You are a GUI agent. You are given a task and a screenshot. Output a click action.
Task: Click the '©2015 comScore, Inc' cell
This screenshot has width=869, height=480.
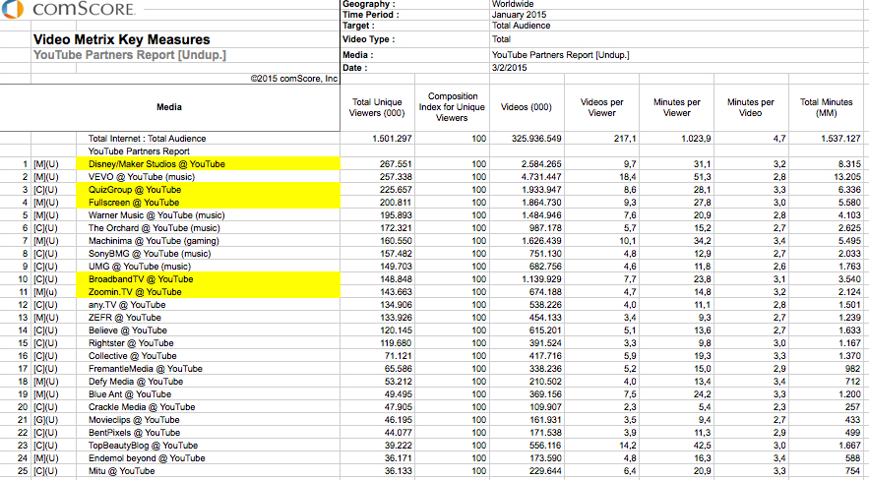coord(293,79)
